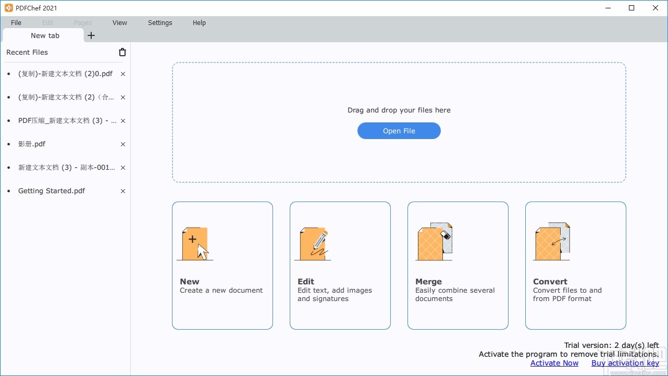The width and height of the screenshot is (668, 376).
Task: Remove Getting Started.pdf from recent list
Action: pyautogui.click(x=123, y=191)
